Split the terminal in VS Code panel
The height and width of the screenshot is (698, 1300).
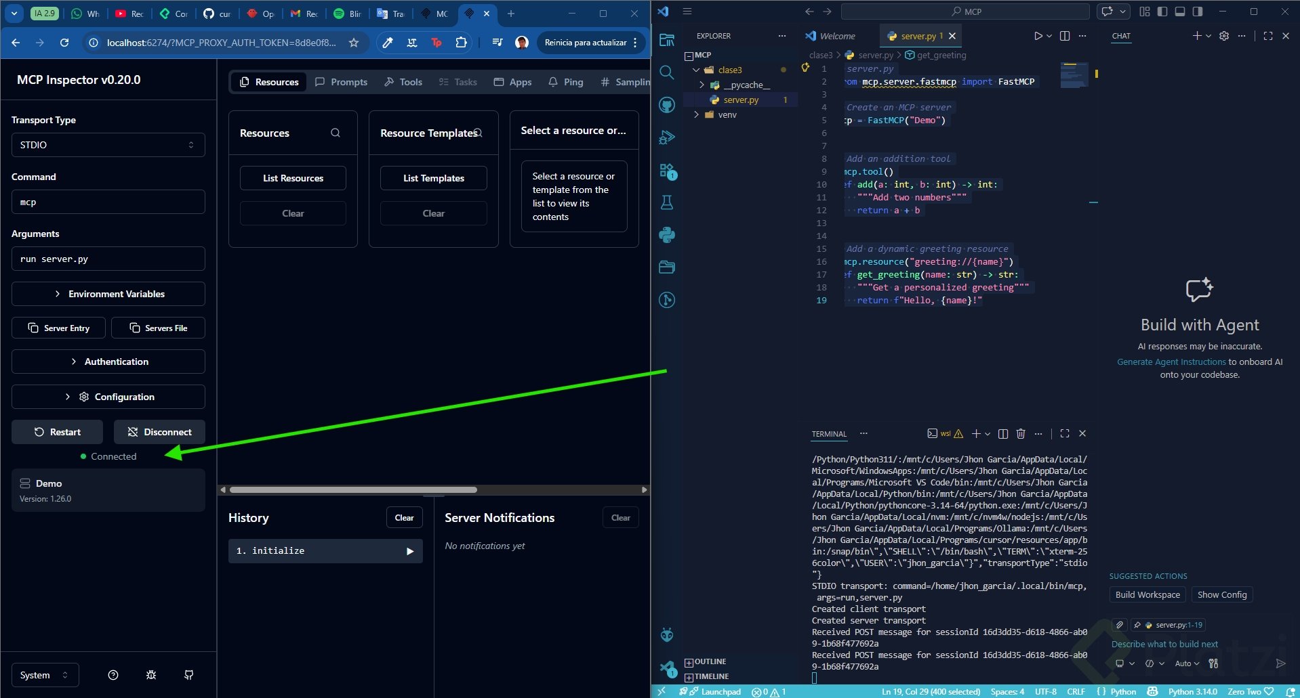(1003, 433)
